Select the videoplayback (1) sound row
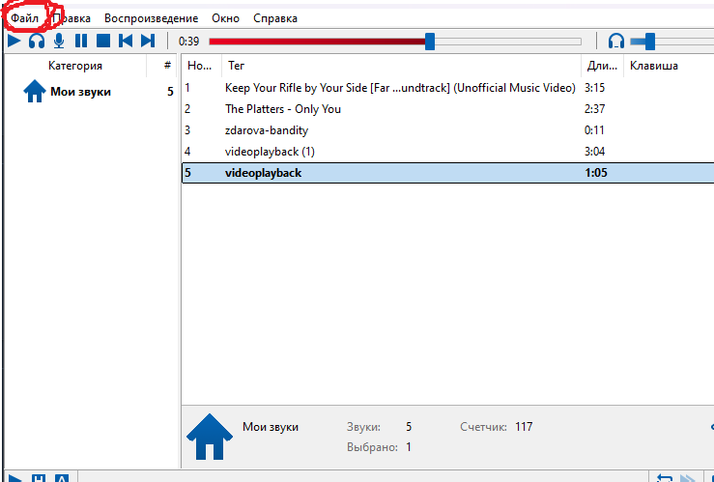The image size is (714, 482). click(x=447, y=152)
